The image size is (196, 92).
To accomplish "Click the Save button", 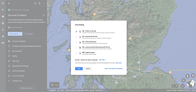I will pyautogui.click(x=79, y=68).
